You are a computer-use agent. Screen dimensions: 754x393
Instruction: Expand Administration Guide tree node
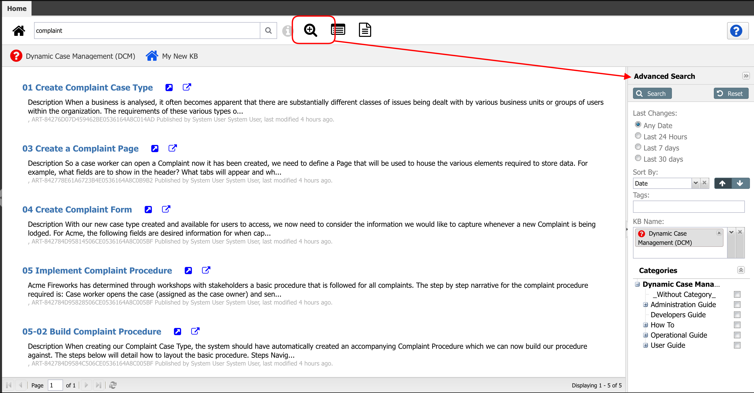click(x=645, y=305)
